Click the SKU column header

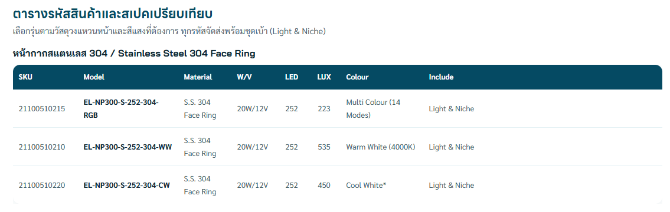pos(25,77)
